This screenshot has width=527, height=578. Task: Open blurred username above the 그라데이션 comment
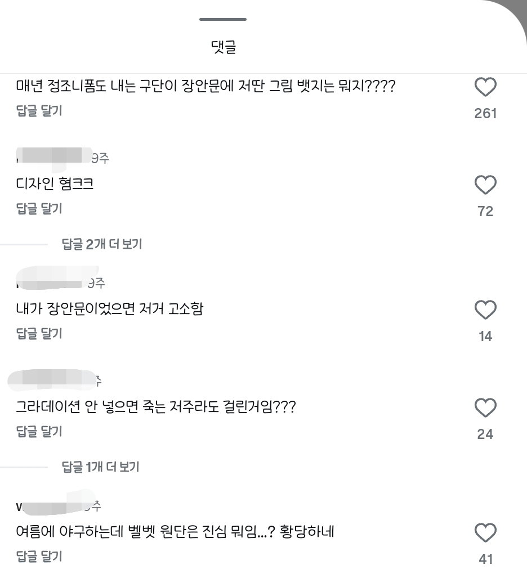pyautogui.click(x=52, y=380)
